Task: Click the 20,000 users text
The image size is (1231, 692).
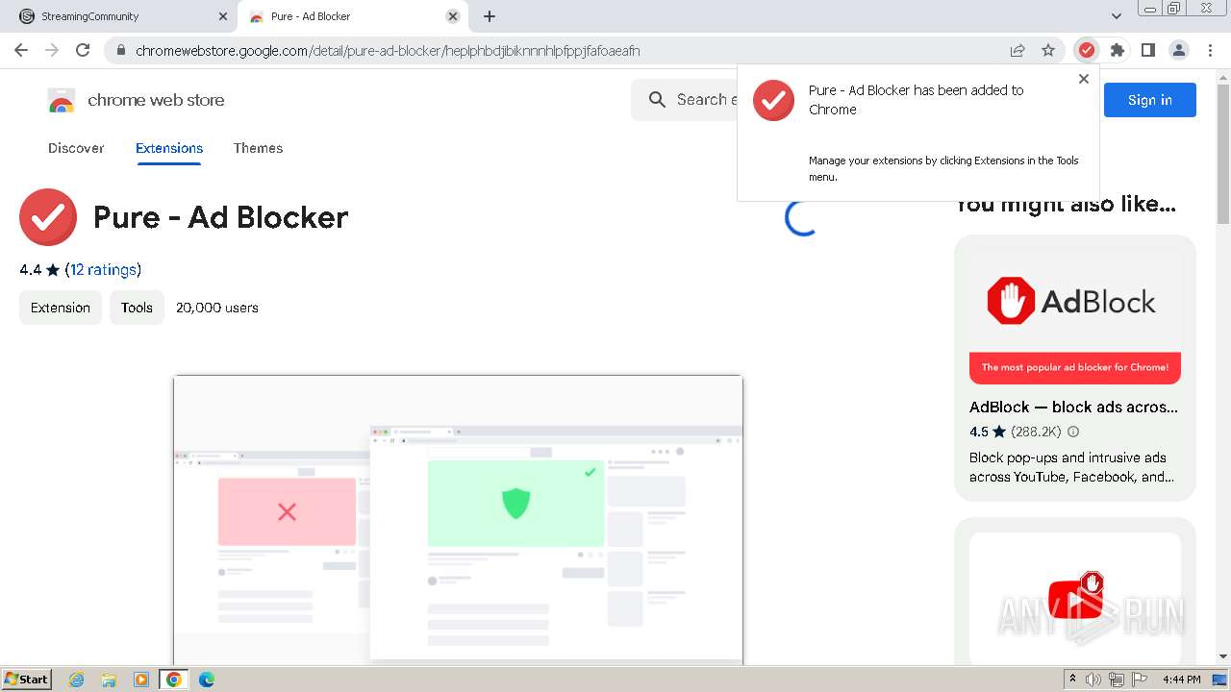Action: pyautogui.click(x=217, y=308)
